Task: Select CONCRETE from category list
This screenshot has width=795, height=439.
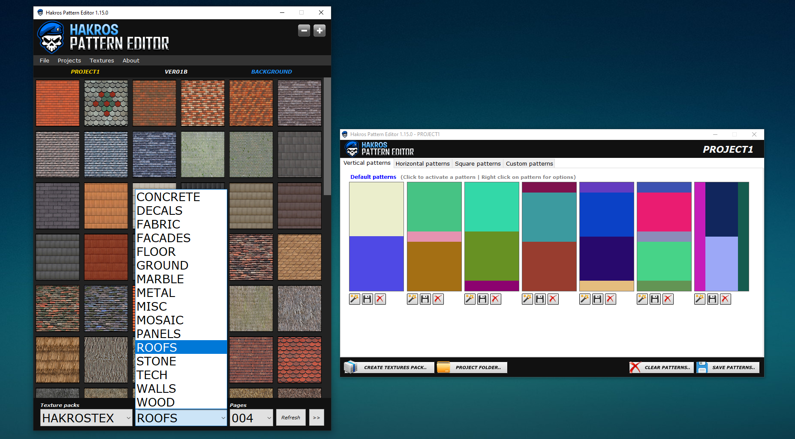Action: pos(181,197)
